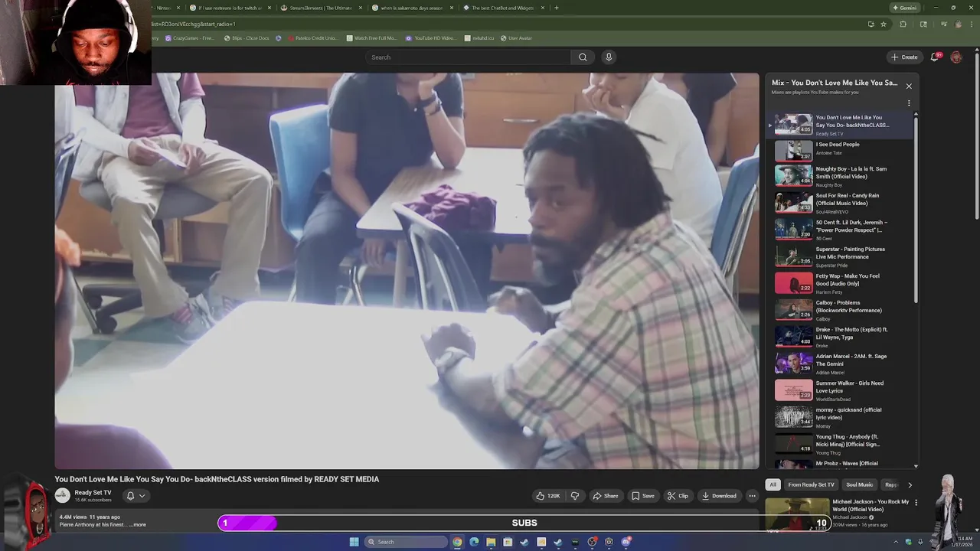Dislike the video

575,496
